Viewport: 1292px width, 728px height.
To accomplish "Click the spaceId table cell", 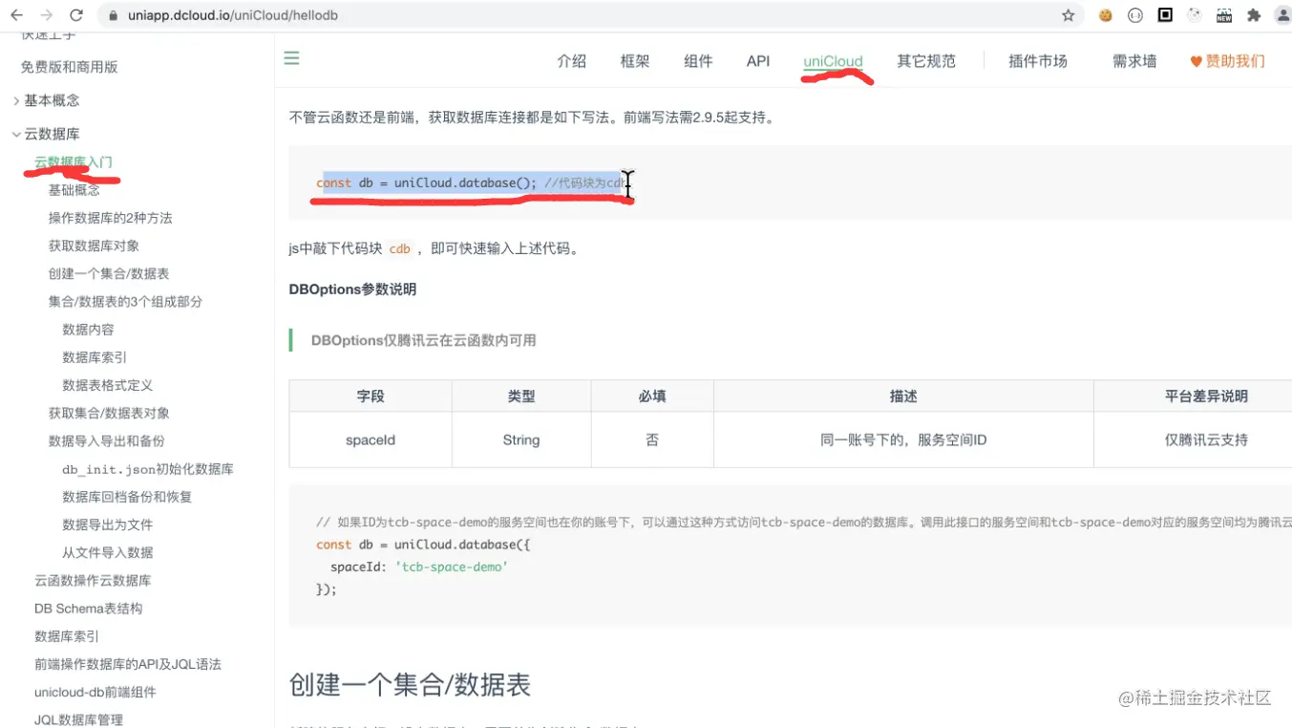I will click(371, 440).
